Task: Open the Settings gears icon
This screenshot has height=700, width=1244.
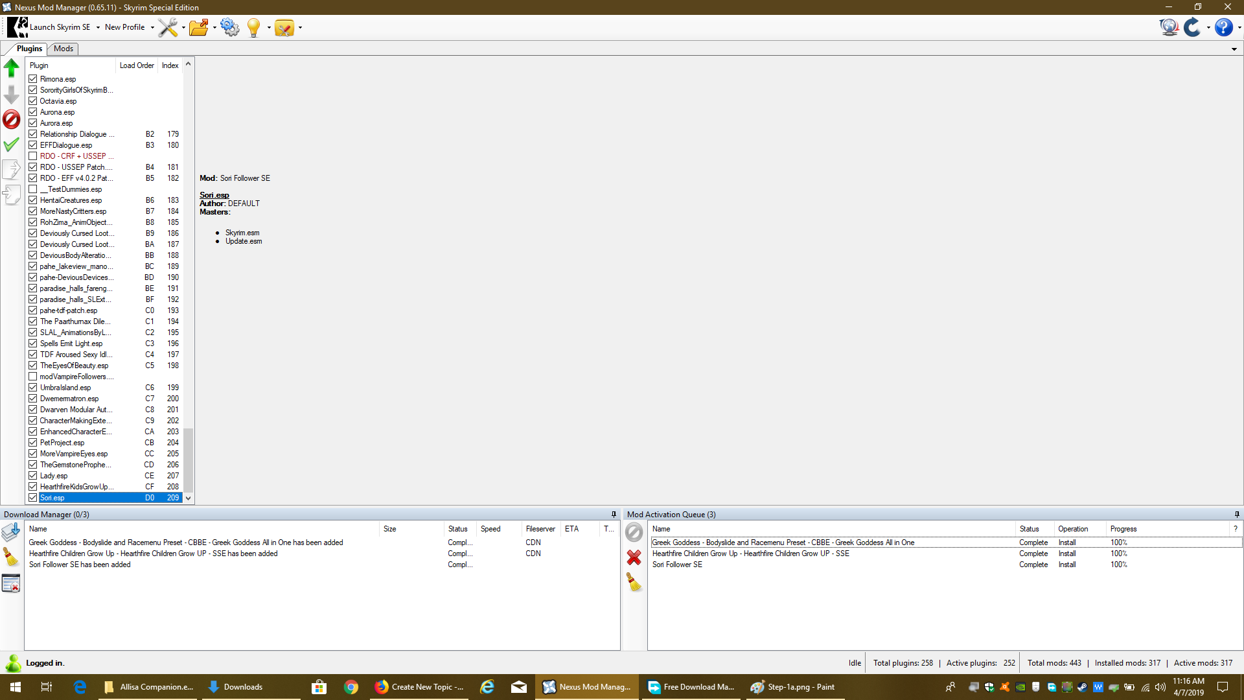Action: tap(229, 27)
